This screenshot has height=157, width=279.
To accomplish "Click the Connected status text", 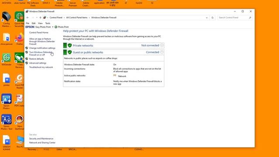I will coord(153,52).
